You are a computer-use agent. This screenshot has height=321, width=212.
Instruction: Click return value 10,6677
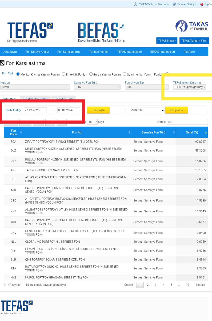point(201,222)
